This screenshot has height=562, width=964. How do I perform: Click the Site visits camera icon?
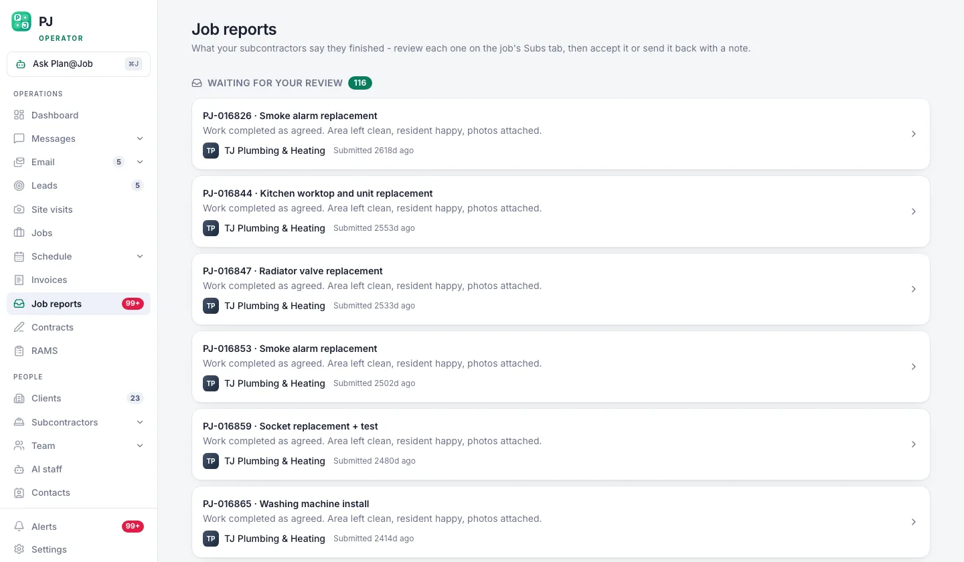click(19, 209)
